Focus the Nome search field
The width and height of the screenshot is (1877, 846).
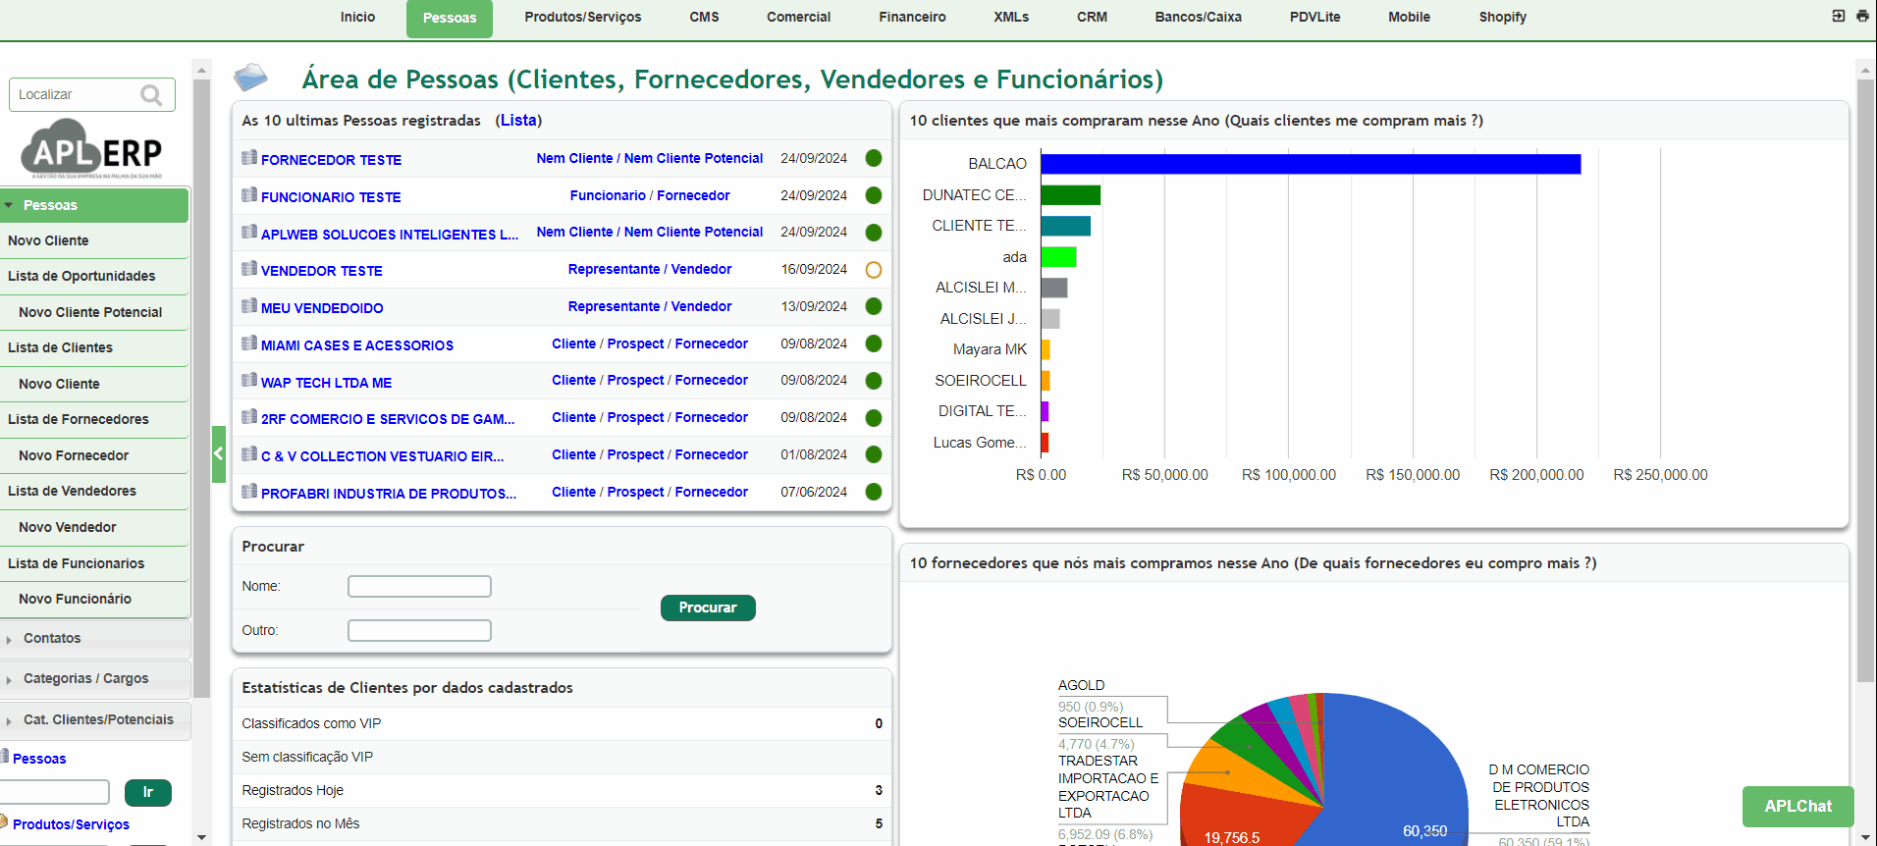click(x=419, y=586)
